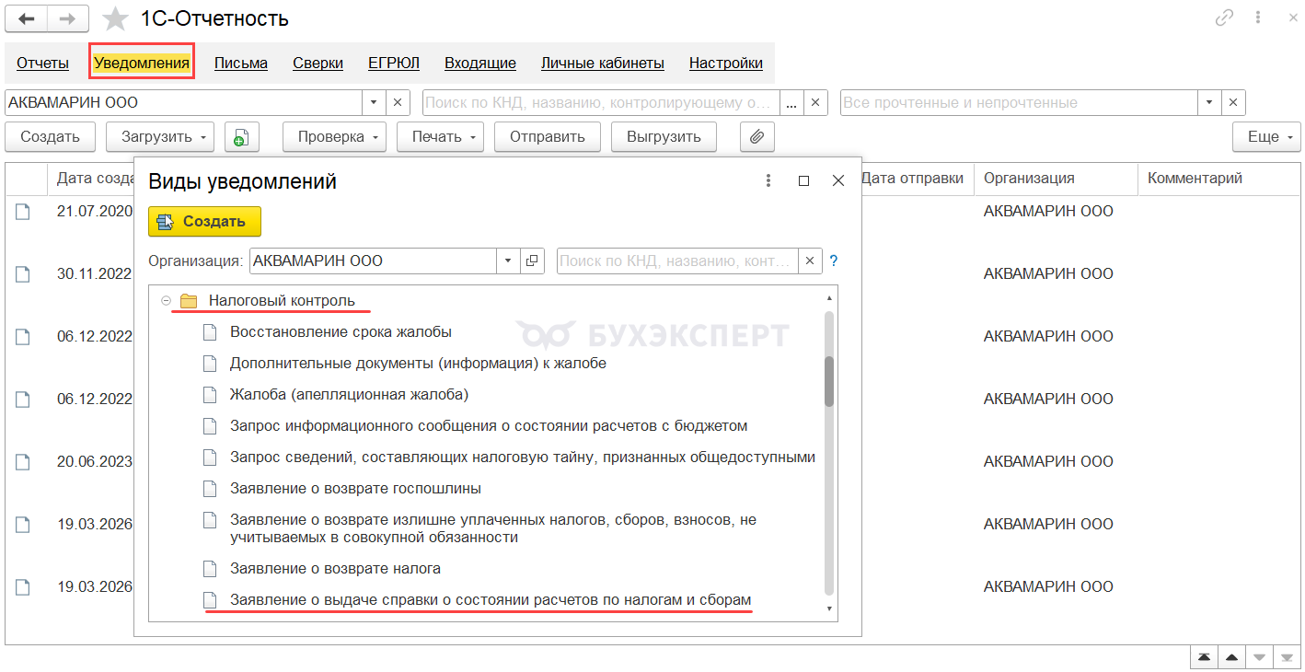
Task: Copy link using the chain icon
Action: click(x=1224, y=18)
